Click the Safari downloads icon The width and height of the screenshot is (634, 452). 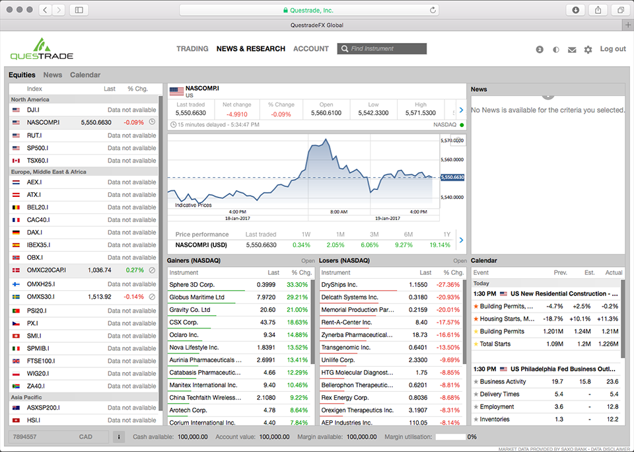coord(575,10)
